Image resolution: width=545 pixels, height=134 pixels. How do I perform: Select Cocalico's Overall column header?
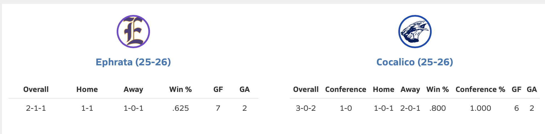(x=306, y=89)
